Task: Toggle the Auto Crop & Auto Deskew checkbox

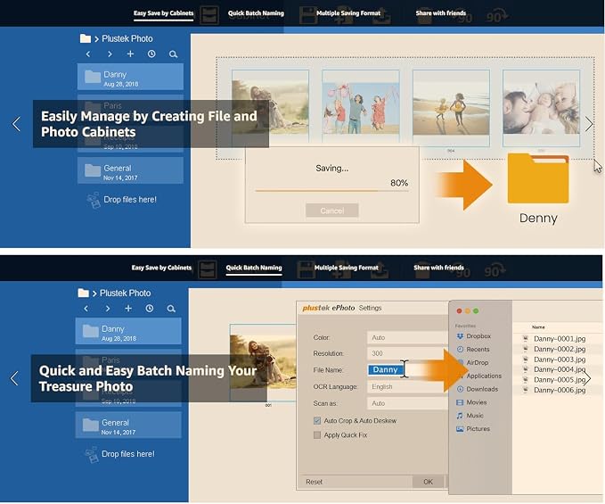Action: tap(317, 421)
